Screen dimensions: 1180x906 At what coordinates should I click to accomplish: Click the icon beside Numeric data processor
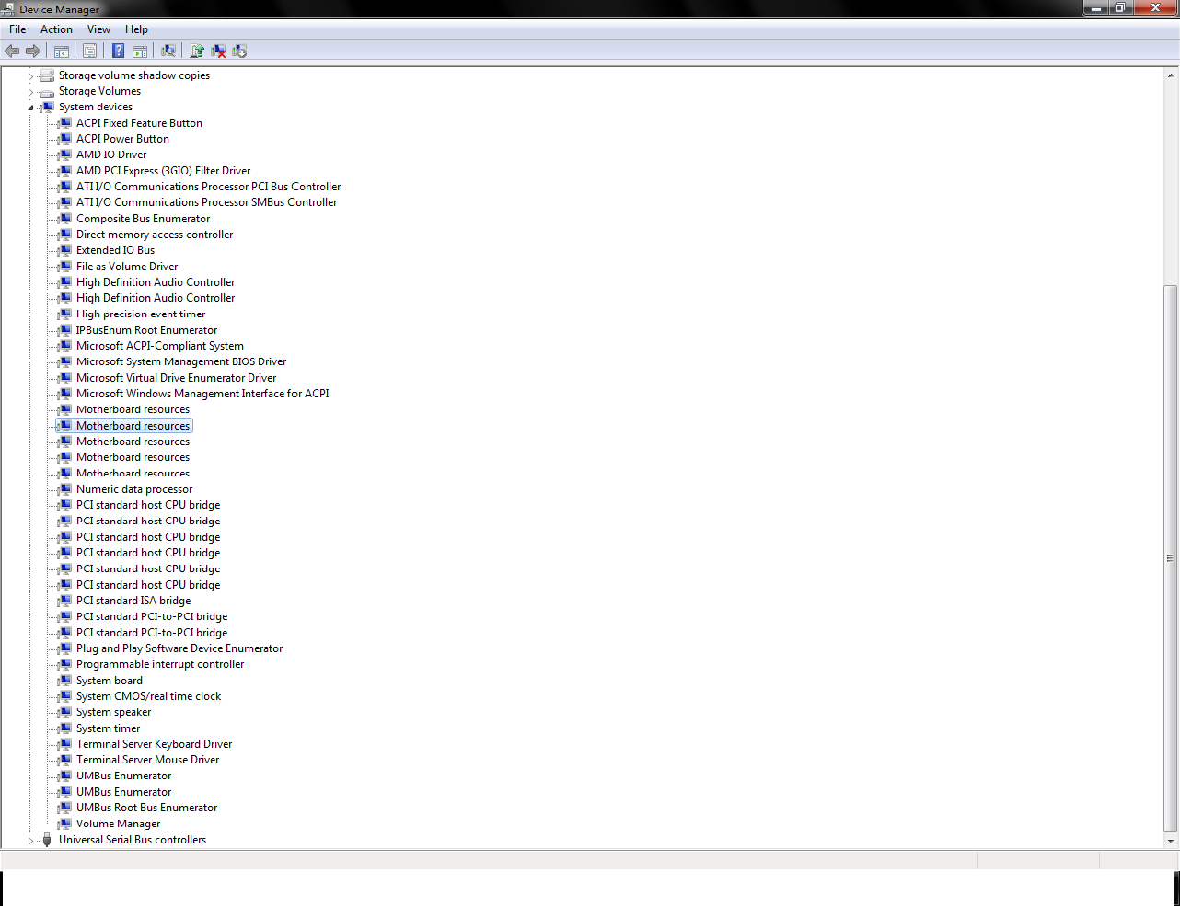[x=64, y=489]
